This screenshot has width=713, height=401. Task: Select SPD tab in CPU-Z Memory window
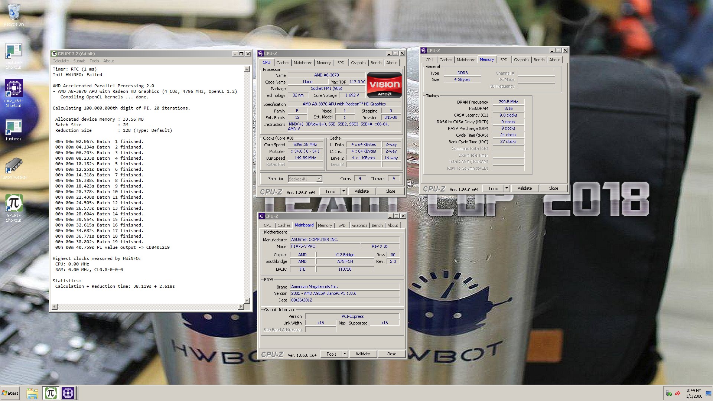504,60
